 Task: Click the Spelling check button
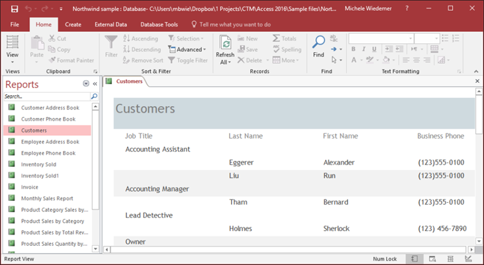tap(287, 50)
